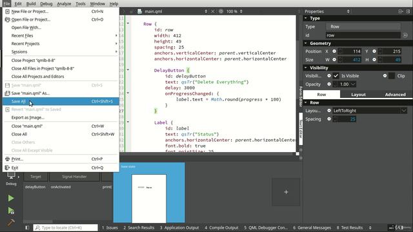
Task: Collapse the Geometry section
Action: 306,43
